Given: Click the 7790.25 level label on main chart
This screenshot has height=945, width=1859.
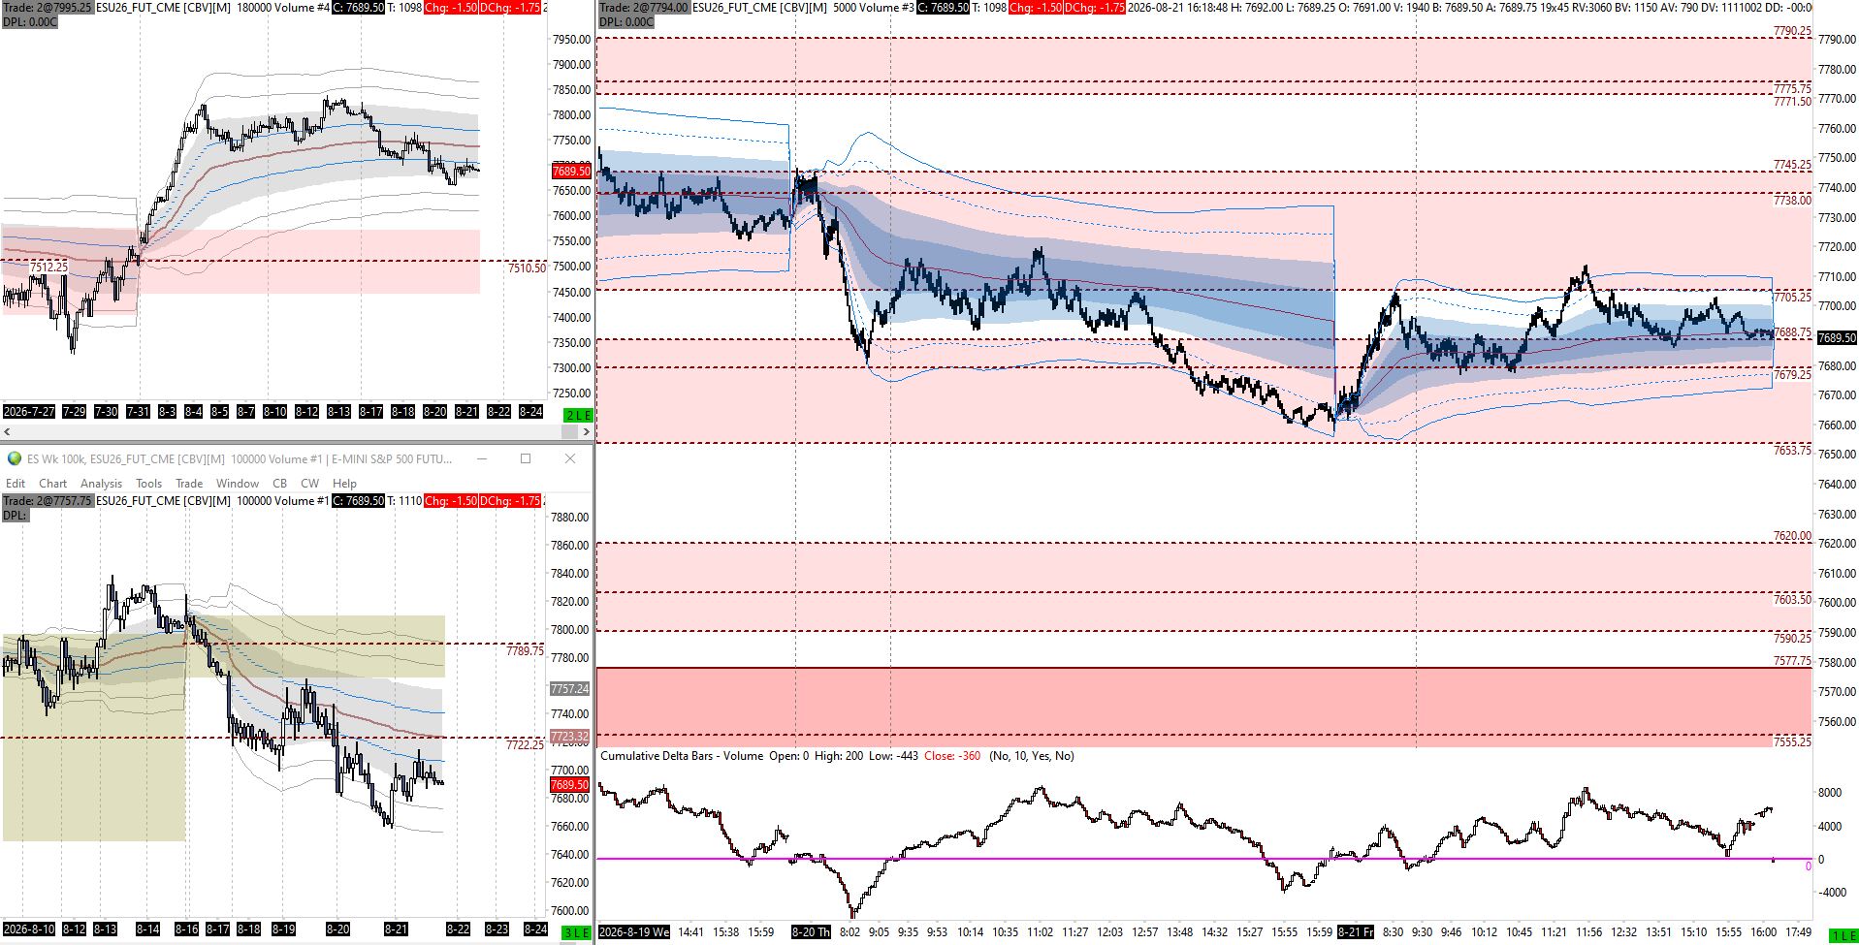Looking at the screenshot, I should coord(1792,31).
